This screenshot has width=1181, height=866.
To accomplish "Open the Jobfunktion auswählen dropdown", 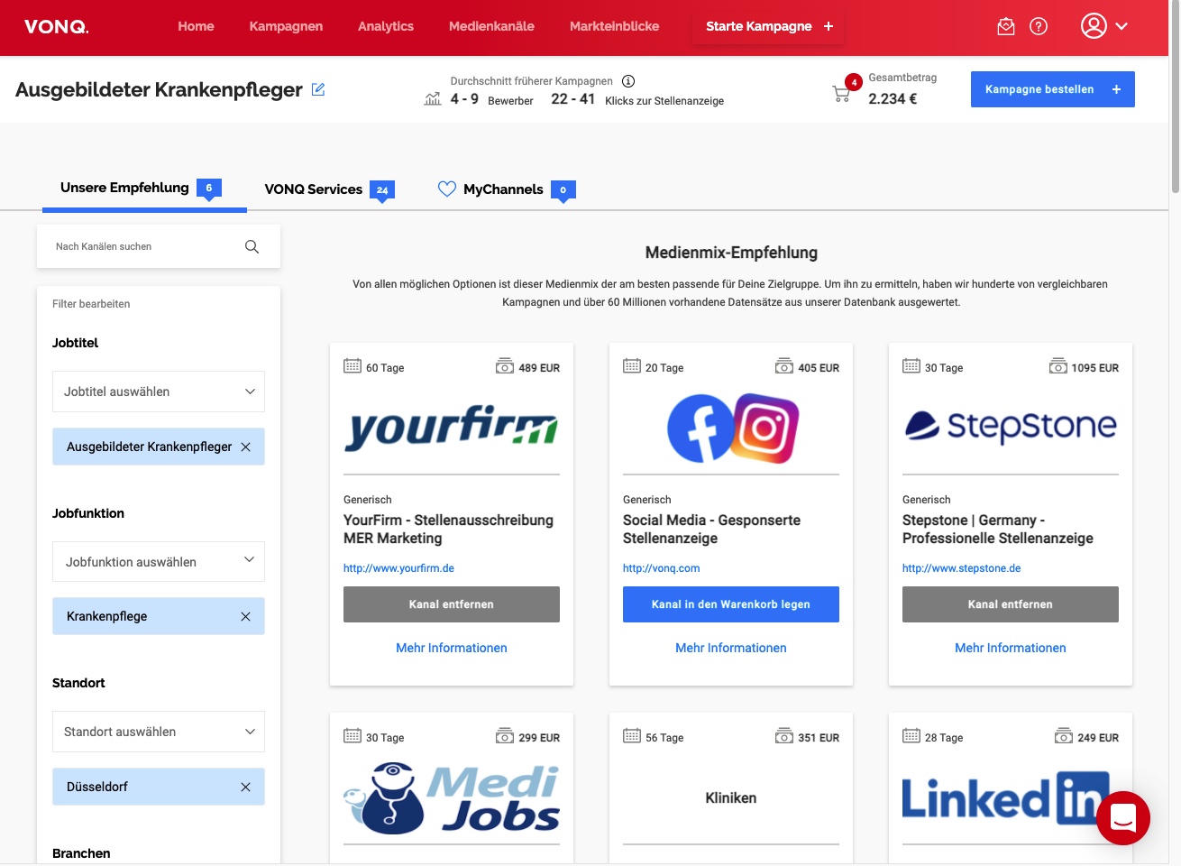I will click(159, 561).
